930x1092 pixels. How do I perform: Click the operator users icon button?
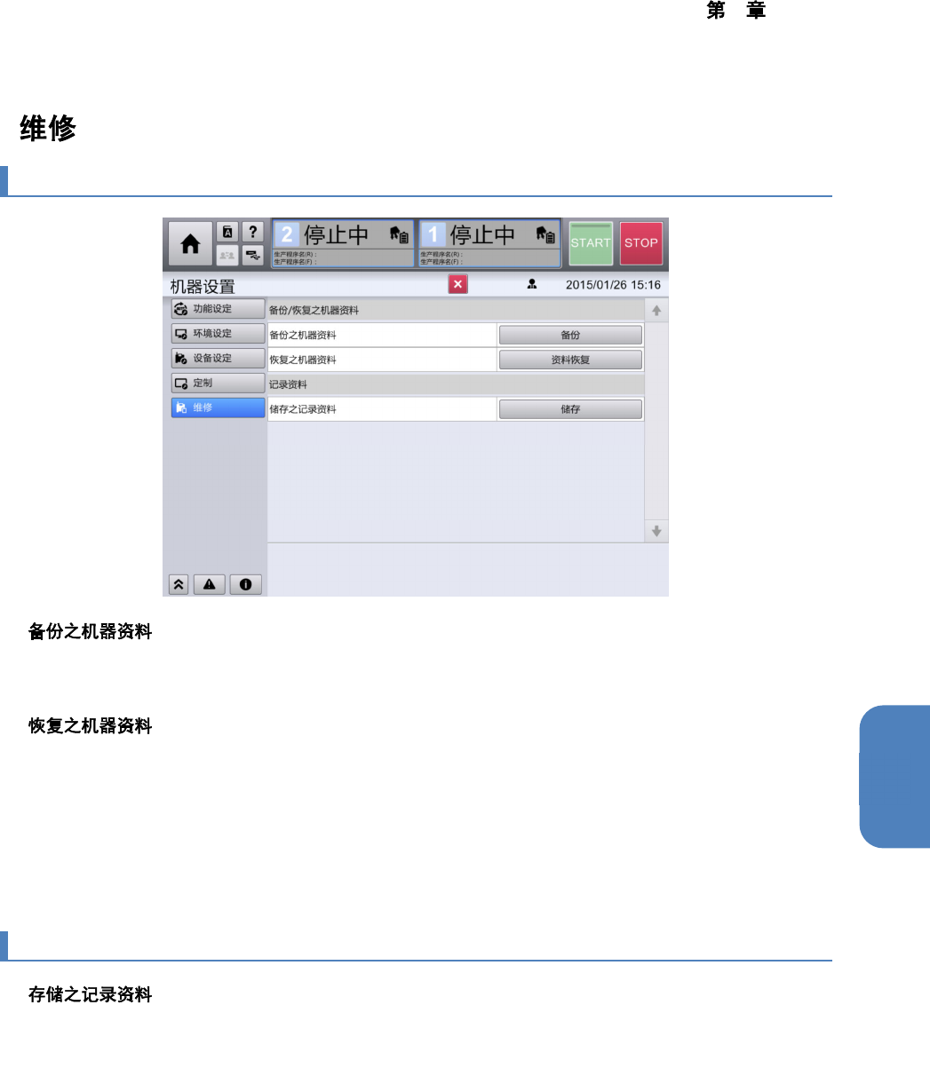pyautogui.click(x=227, y=256)
